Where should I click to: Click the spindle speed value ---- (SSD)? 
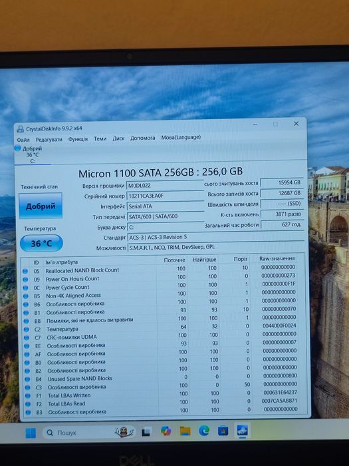tap(282, 204)
